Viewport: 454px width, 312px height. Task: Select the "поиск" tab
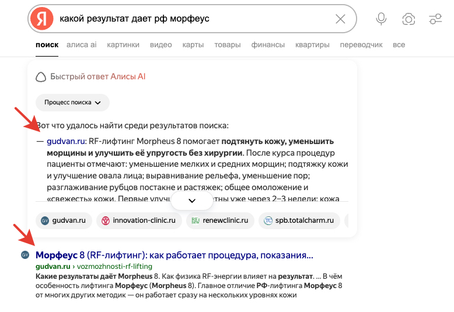47,45
